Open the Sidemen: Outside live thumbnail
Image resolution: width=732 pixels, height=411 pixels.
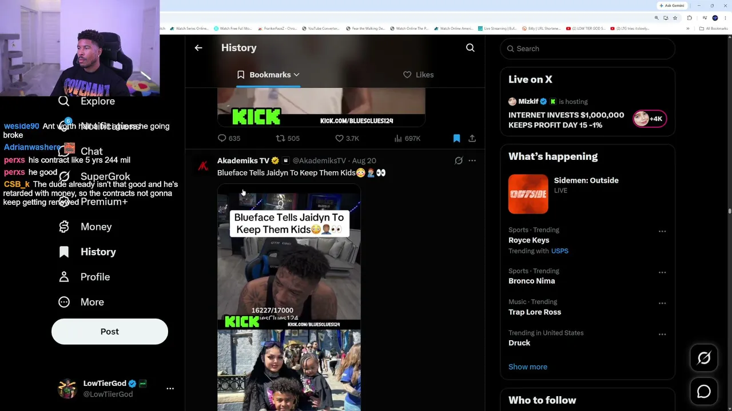tap(528, 194)
